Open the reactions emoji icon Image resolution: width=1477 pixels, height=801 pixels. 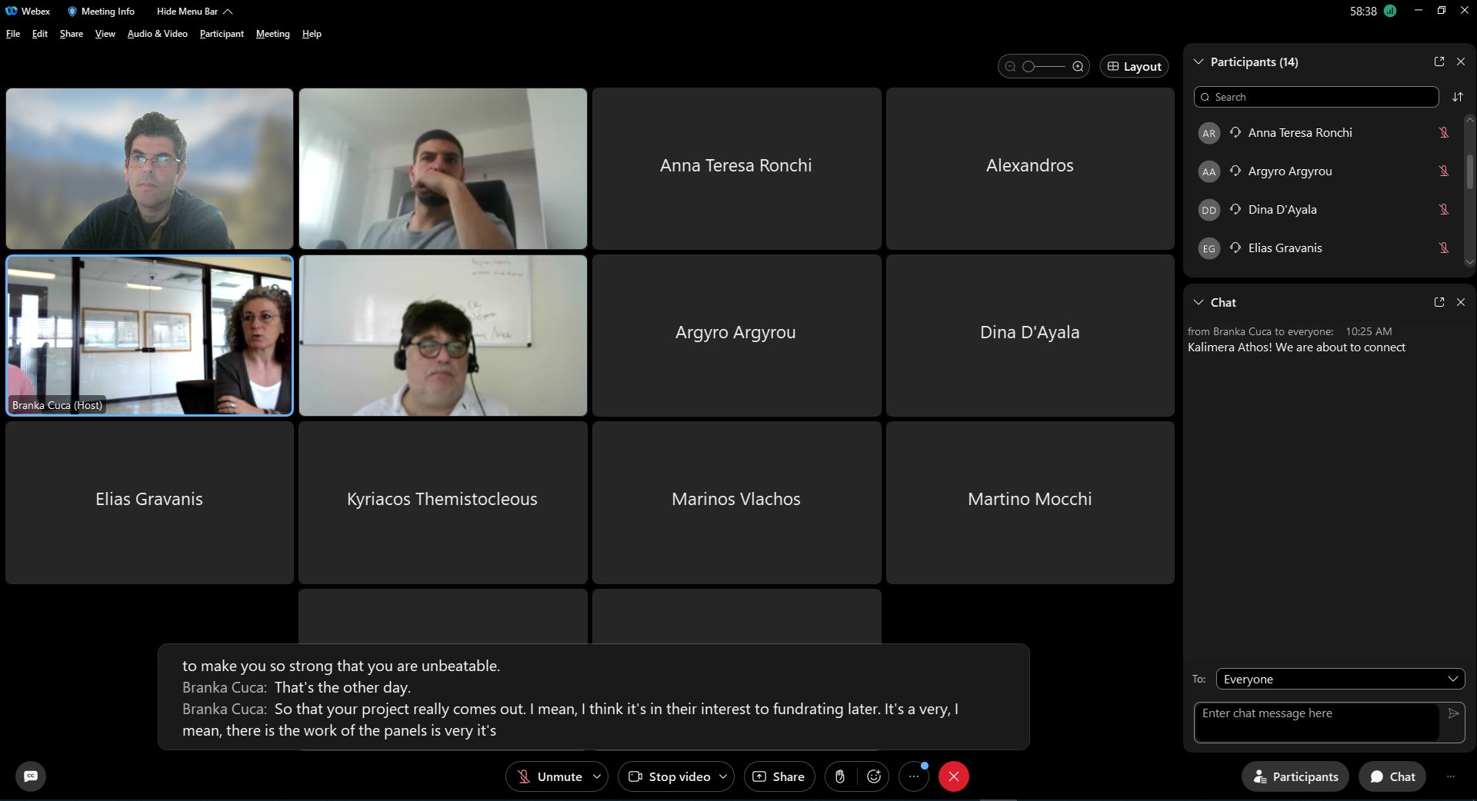(x=874, y=776)
